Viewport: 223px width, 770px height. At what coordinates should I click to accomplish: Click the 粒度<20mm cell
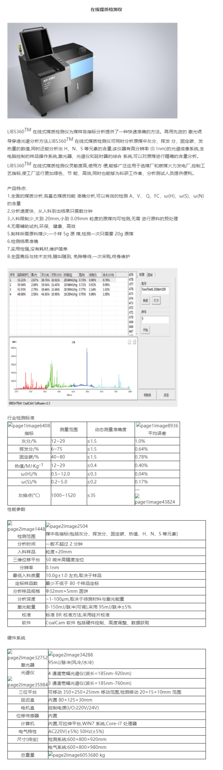coord(125,552)
